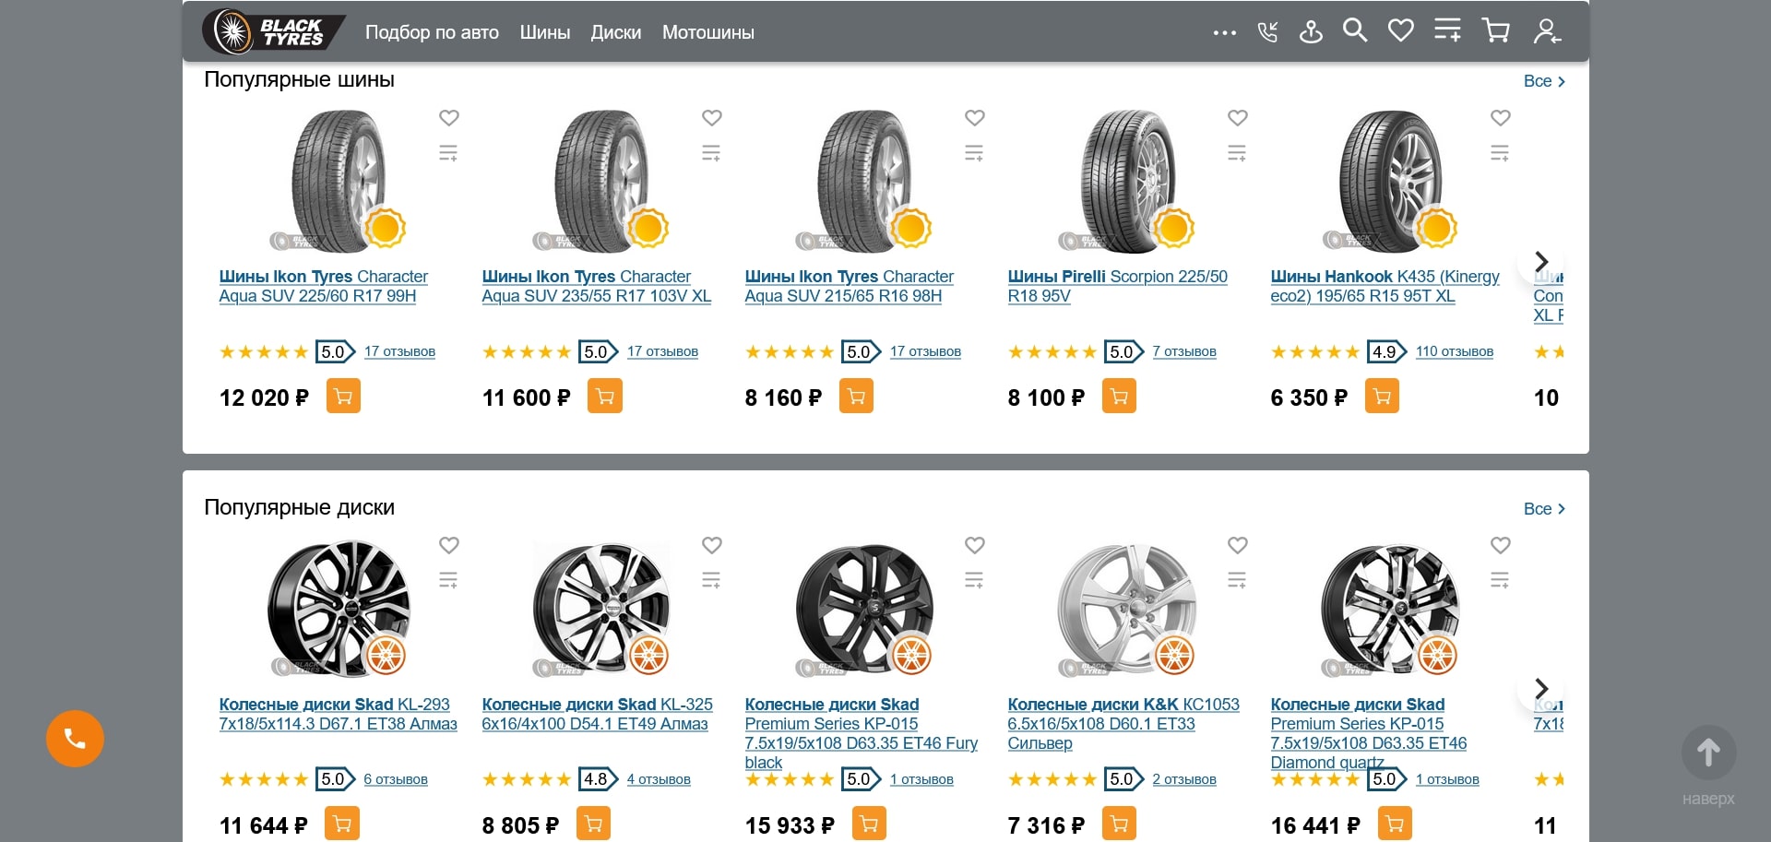Open more options via the ellipsis icon
Image resolution: width=1771 pixels, height=842 pixels.
(1224, 32)
